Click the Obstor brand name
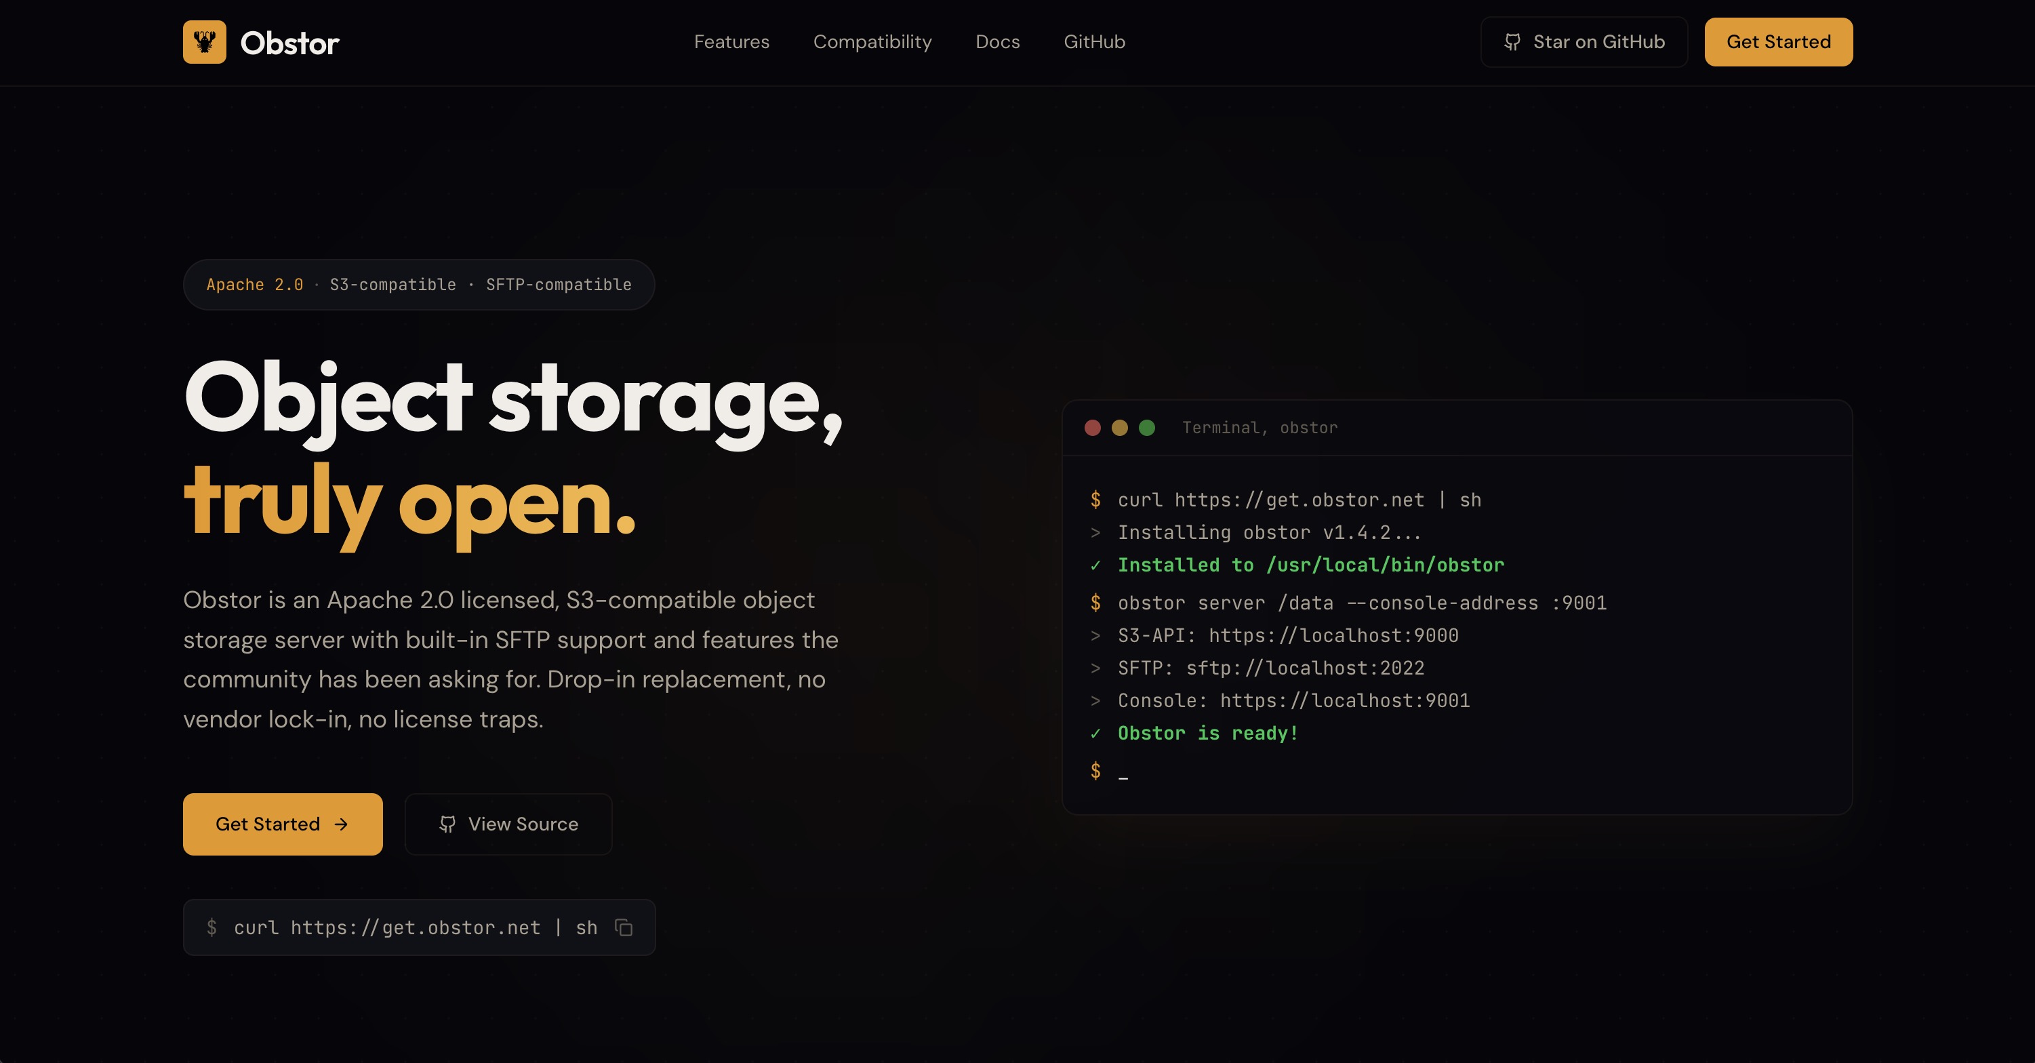 [290, 43]
